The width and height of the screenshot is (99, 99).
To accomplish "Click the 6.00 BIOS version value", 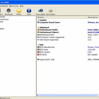I will click(89, 52).
